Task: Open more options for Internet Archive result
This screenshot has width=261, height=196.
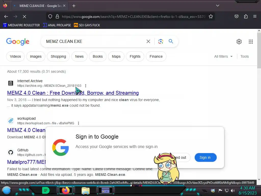Action: [86, 86]
